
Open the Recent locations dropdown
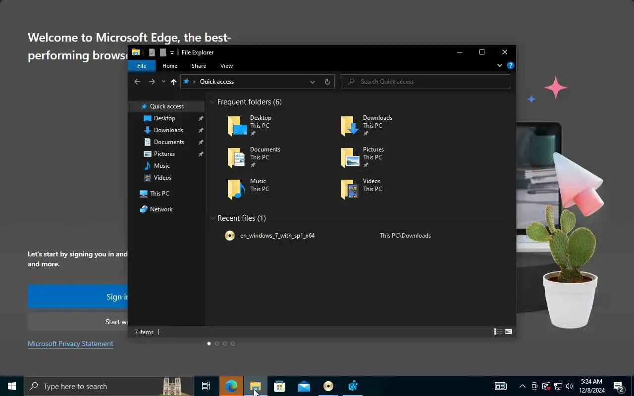tap(163, 82)
